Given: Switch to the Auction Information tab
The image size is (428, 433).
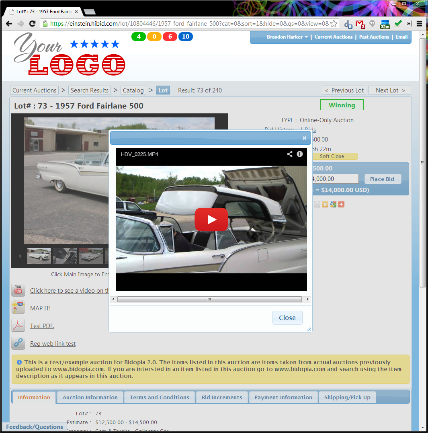Looking at the screenshot, I should coord(90,397).
